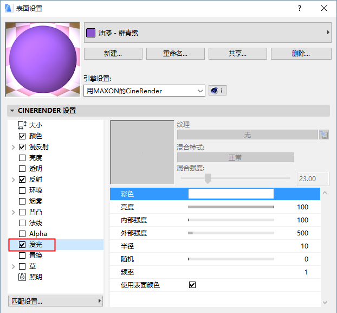Click the 半径 value 10
Screen dimensions: 337x313
click(x=304, y=246)
